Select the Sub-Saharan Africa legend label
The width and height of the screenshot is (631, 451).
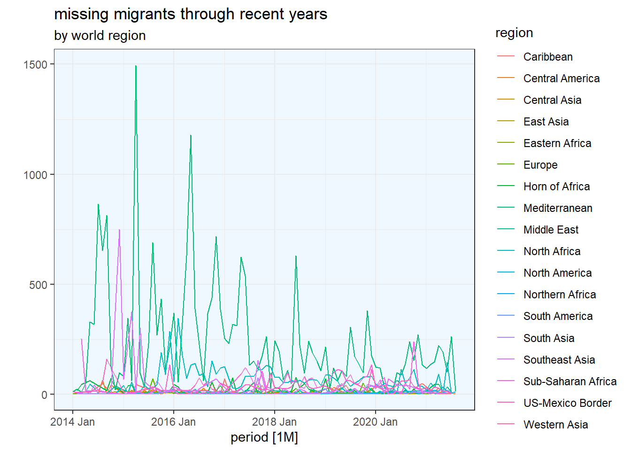569,381
